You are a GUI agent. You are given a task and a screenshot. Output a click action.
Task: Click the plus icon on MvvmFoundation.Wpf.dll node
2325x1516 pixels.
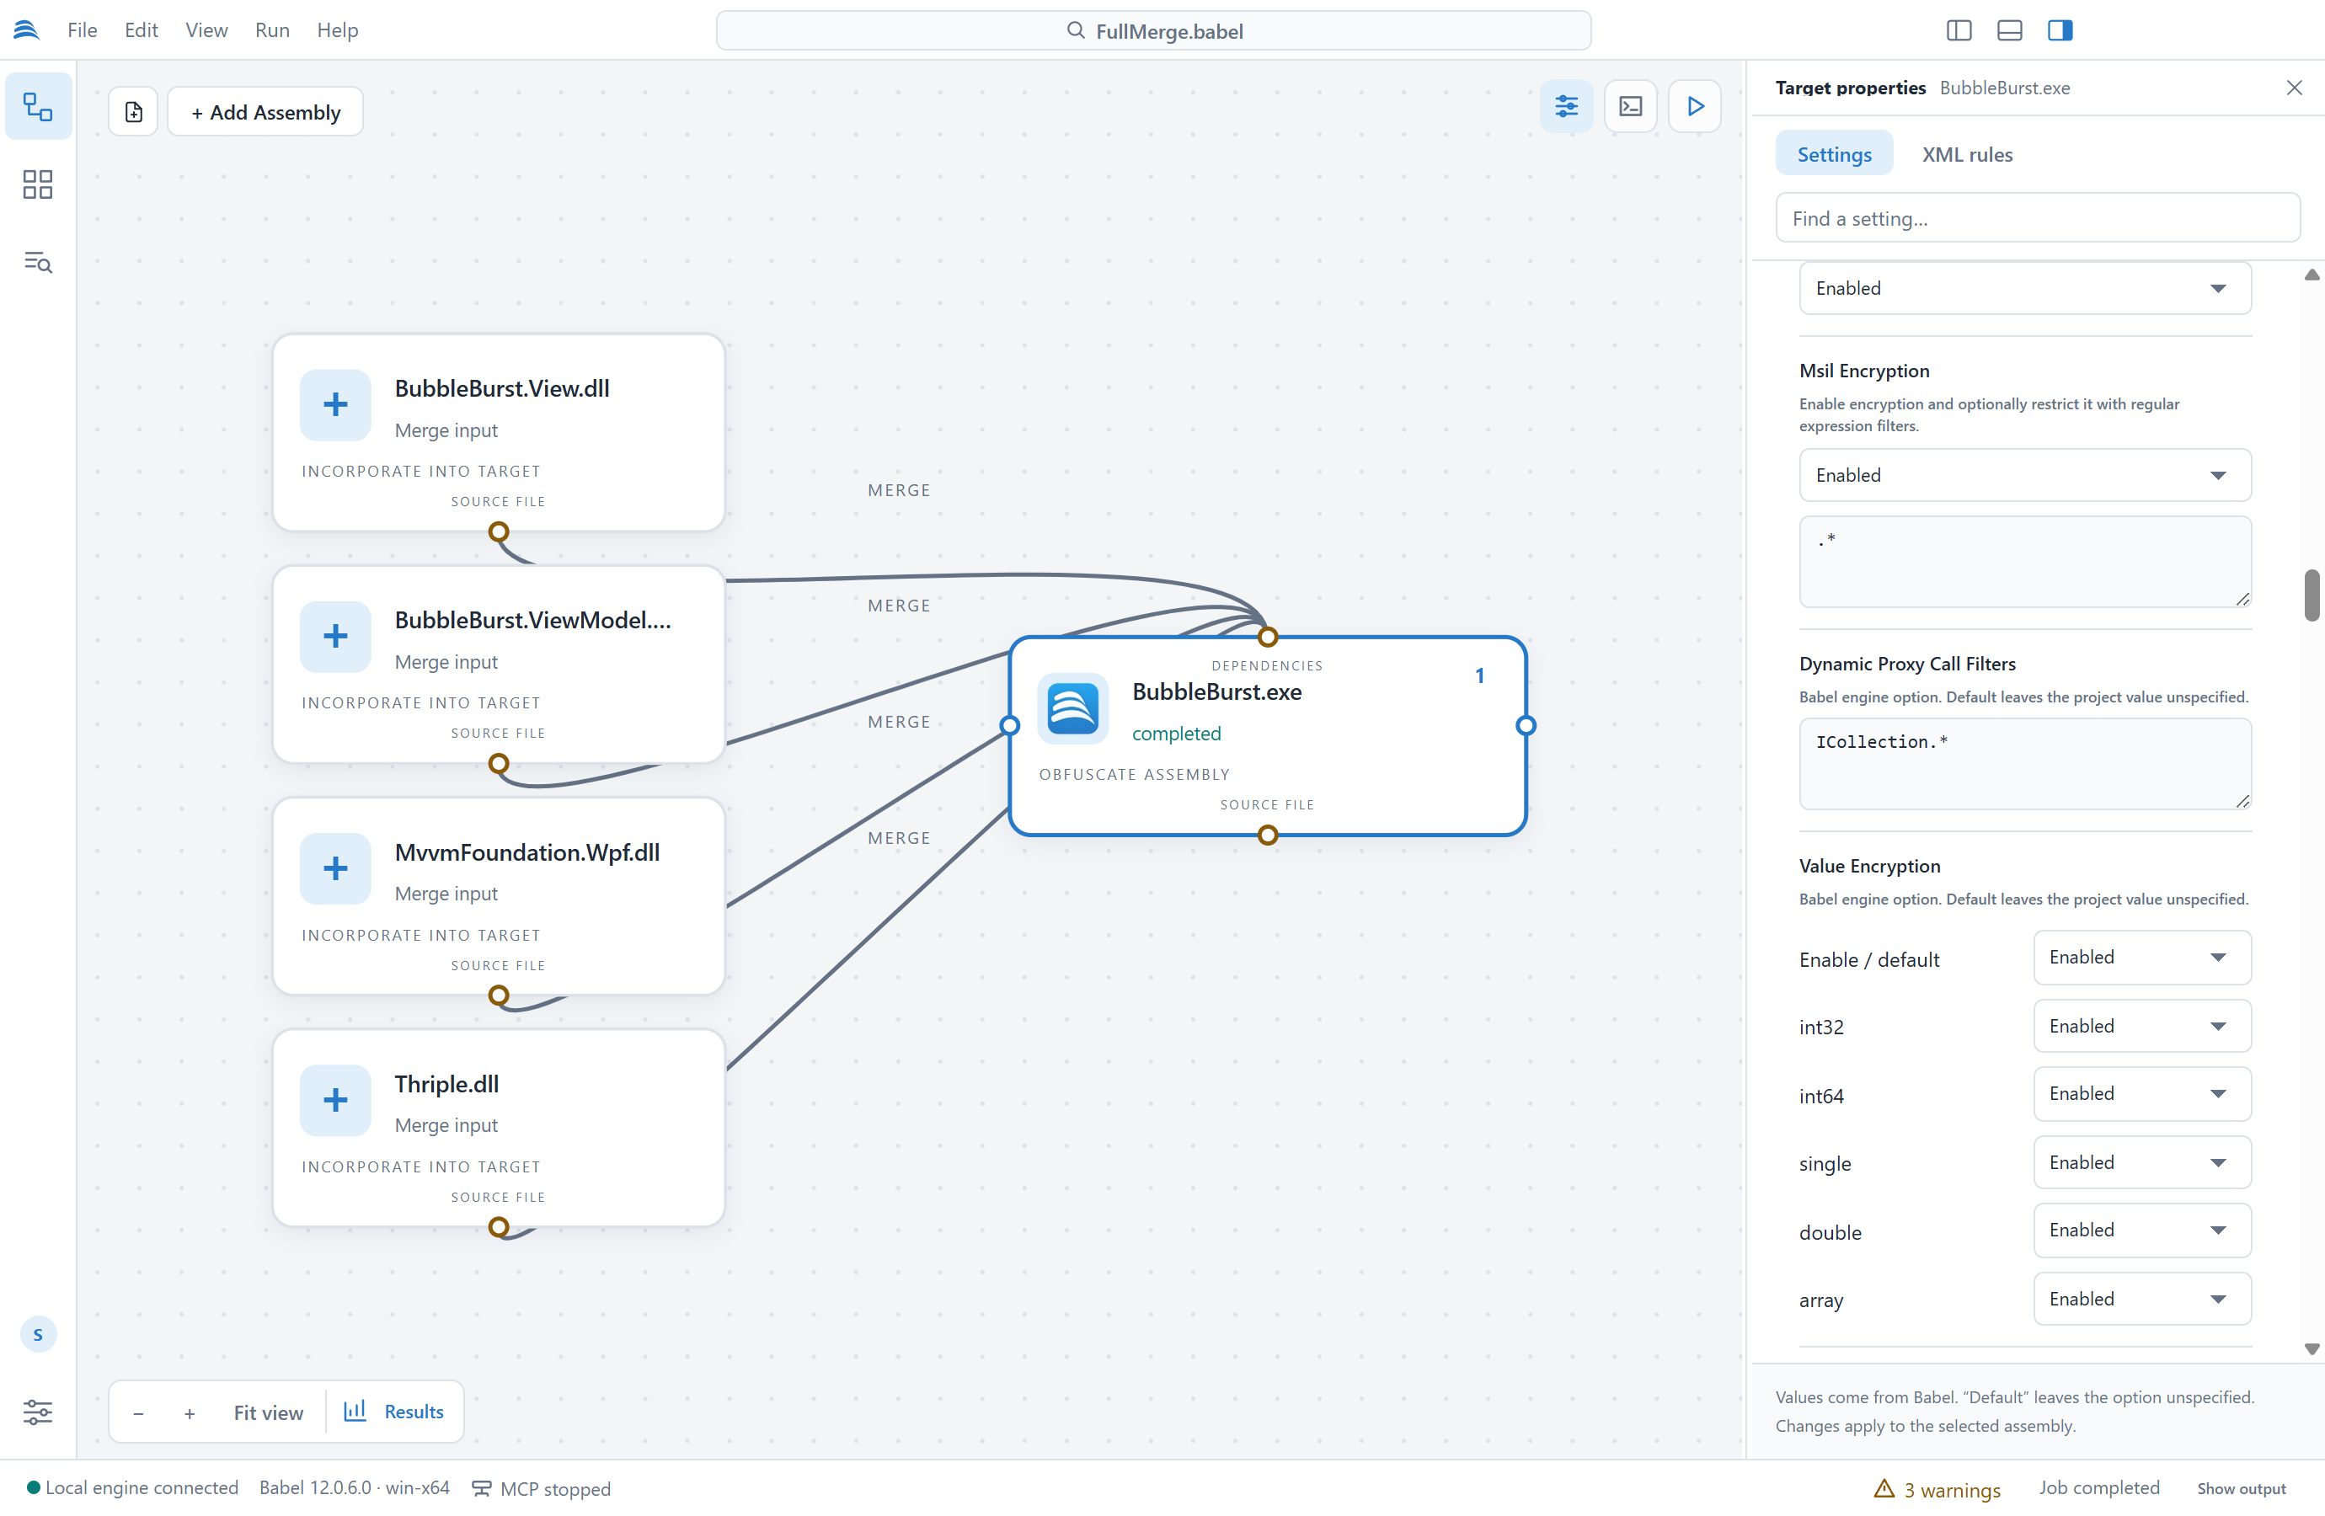335,868
